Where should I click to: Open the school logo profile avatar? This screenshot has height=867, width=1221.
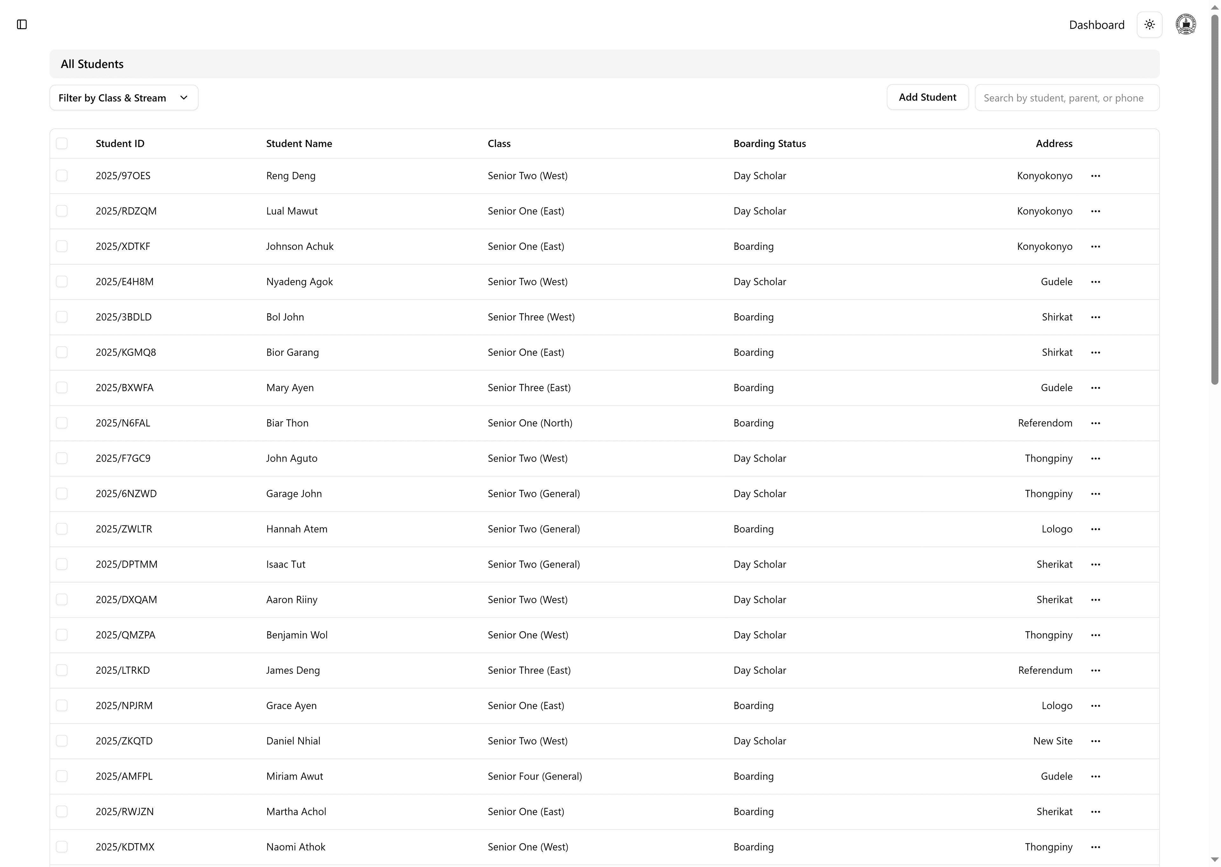click(1186, 24)
